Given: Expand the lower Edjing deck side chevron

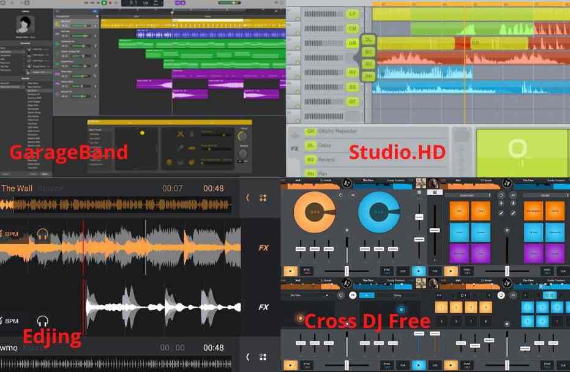Looking at the screenshot, I should 248,357.
